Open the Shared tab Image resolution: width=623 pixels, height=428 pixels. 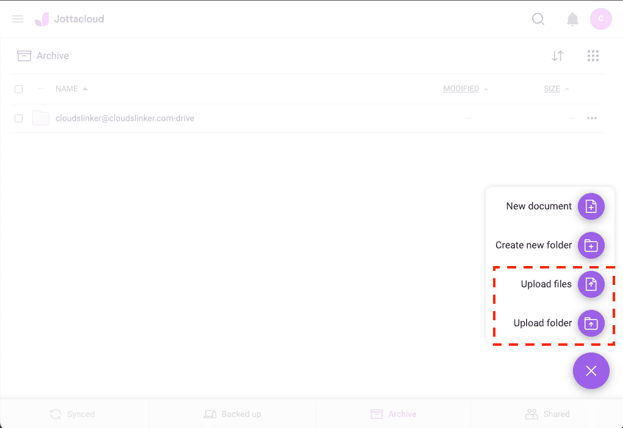pos(547,414)
